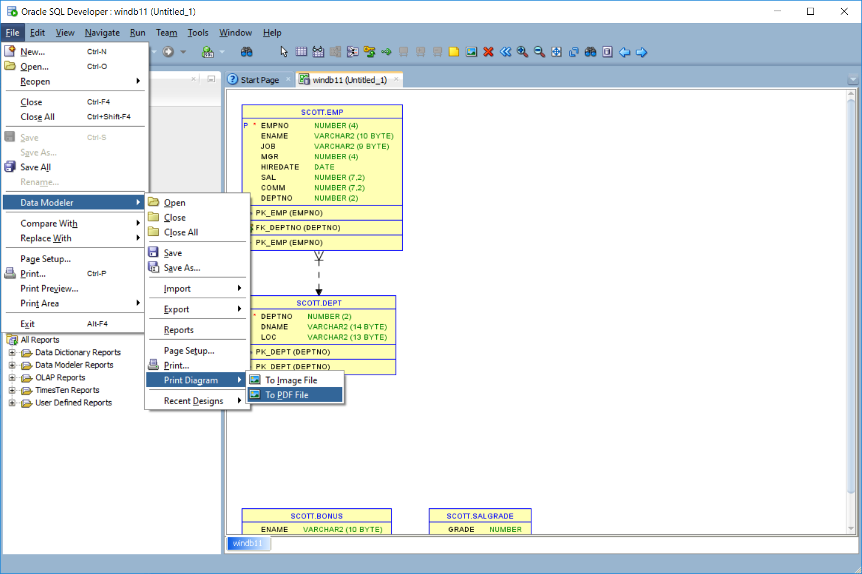The height and width of the screenshot is (574, 862).
Task: Select the New FK Relation key tool
Action: click(370, 52)
